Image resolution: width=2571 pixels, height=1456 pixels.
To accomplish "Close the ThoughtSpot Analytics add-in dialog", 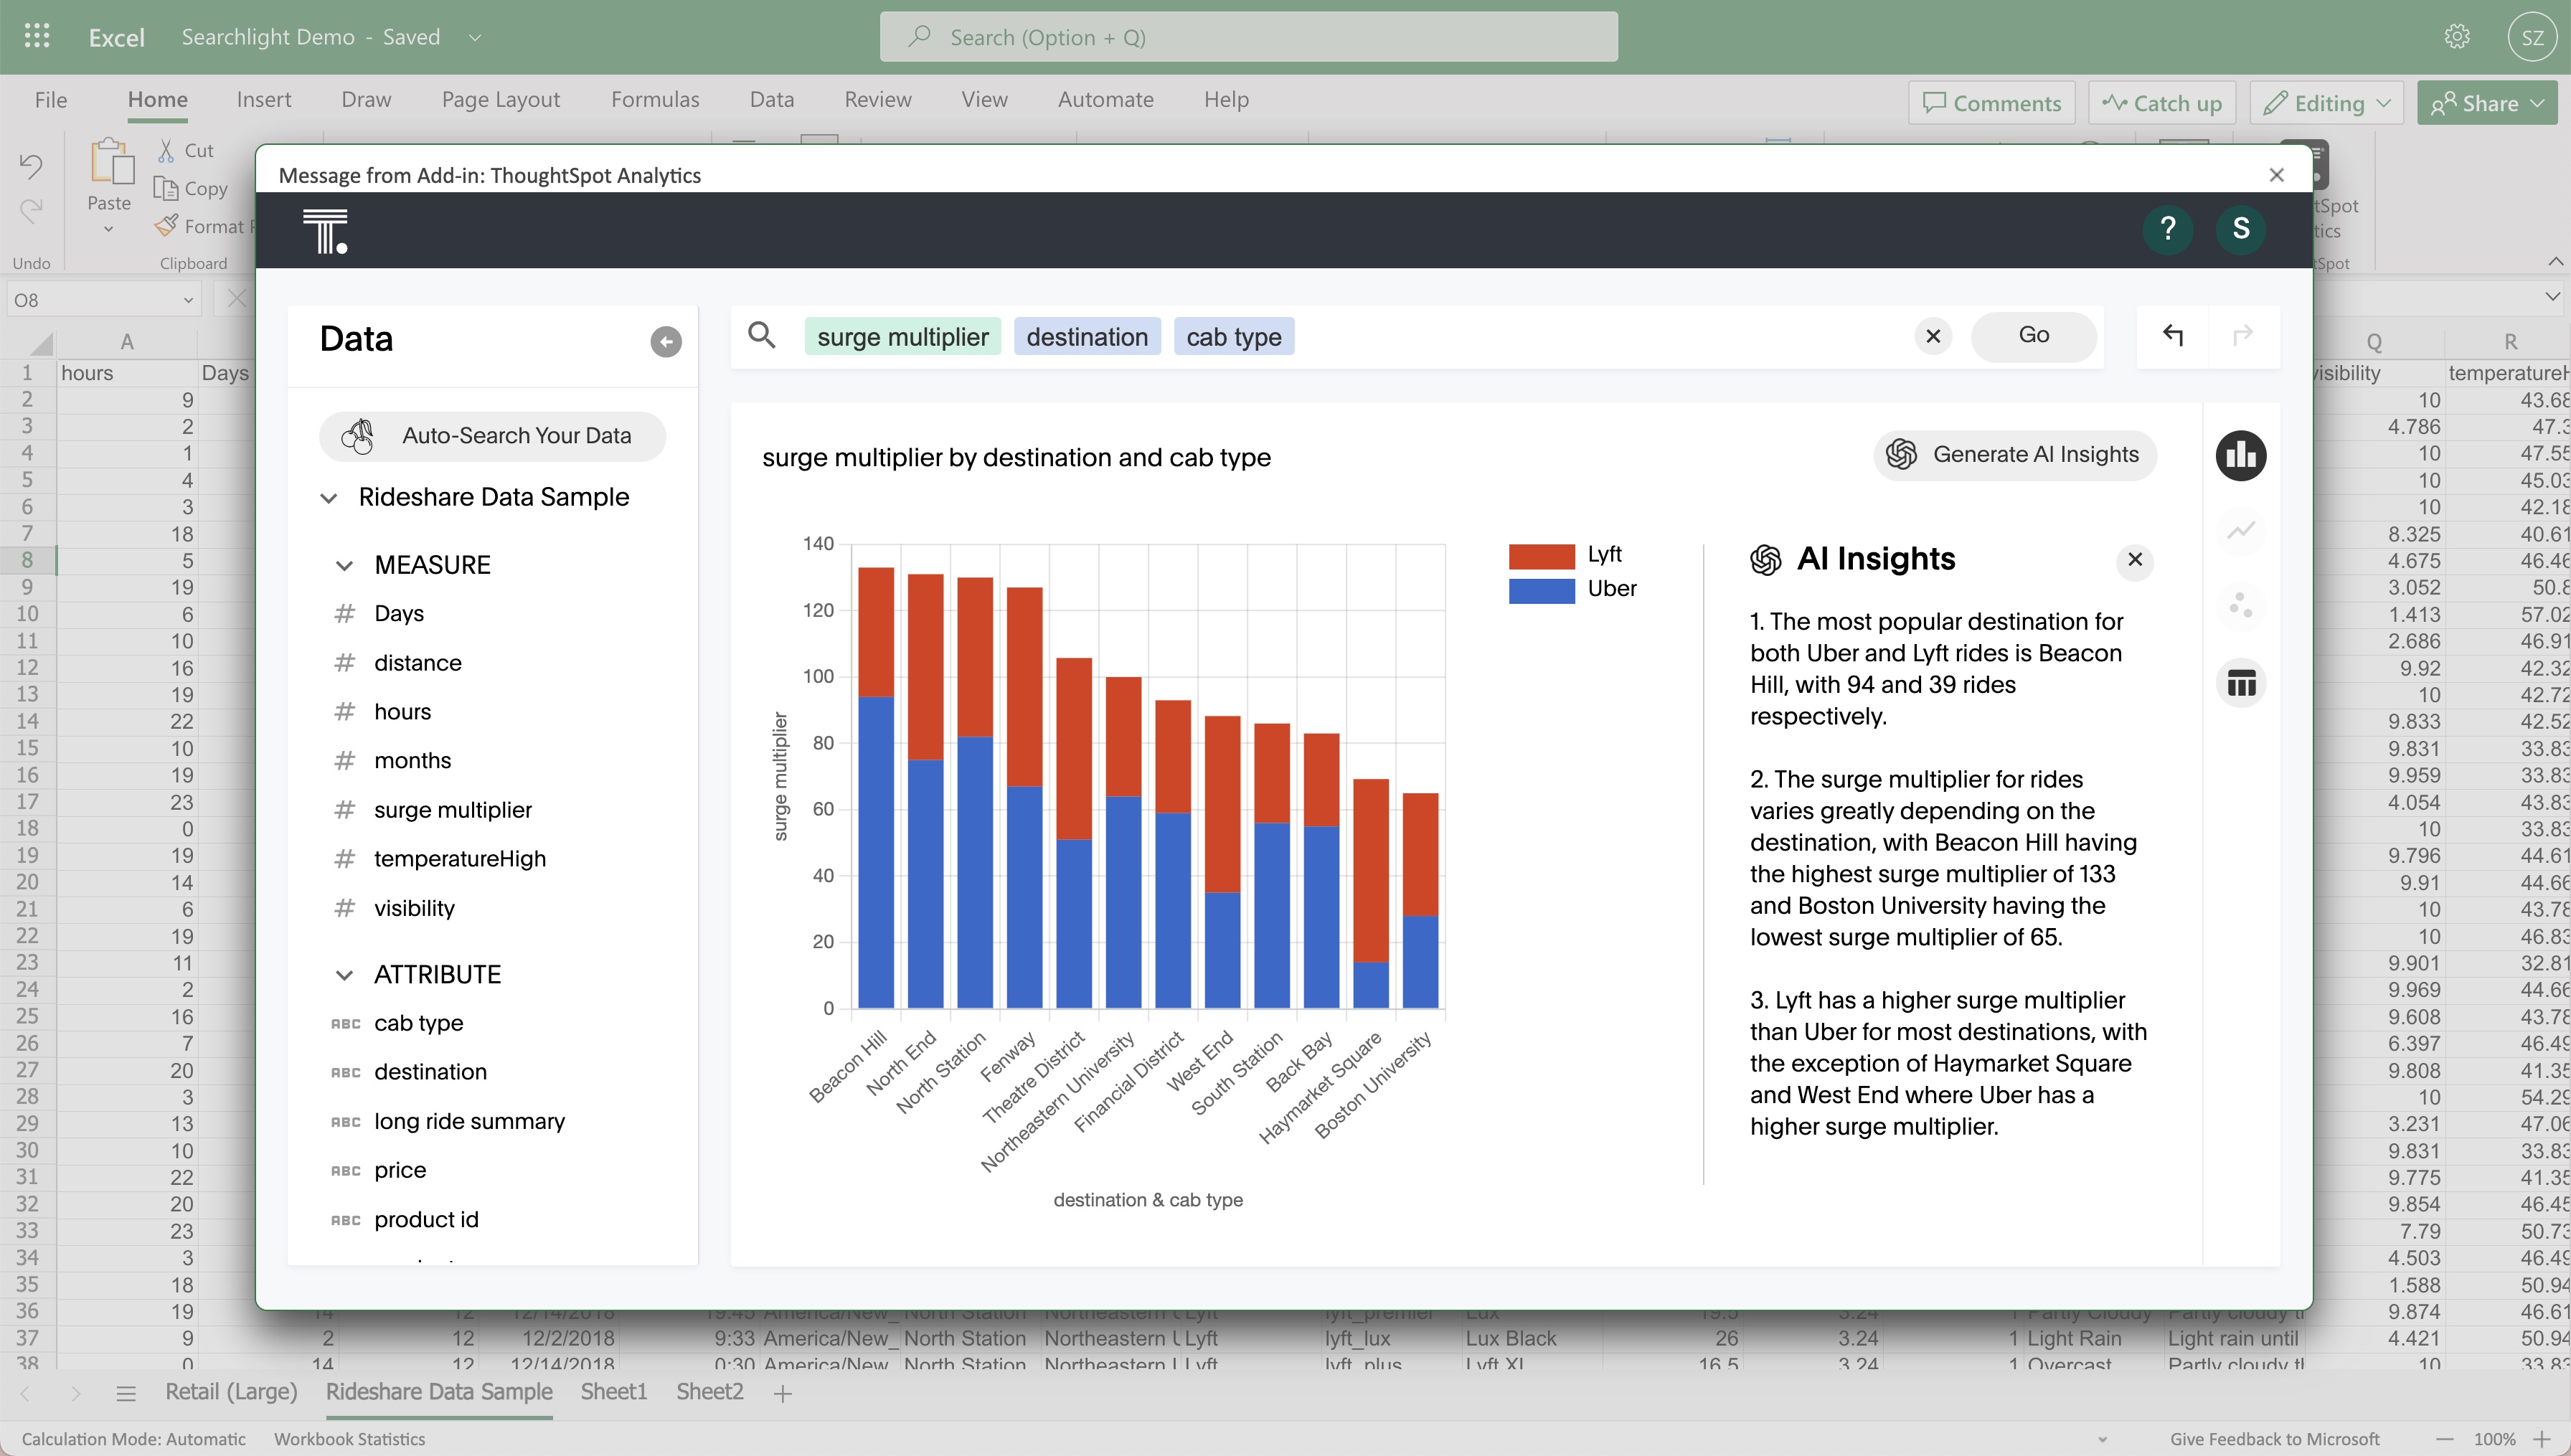I will [x=2277, y=175].
